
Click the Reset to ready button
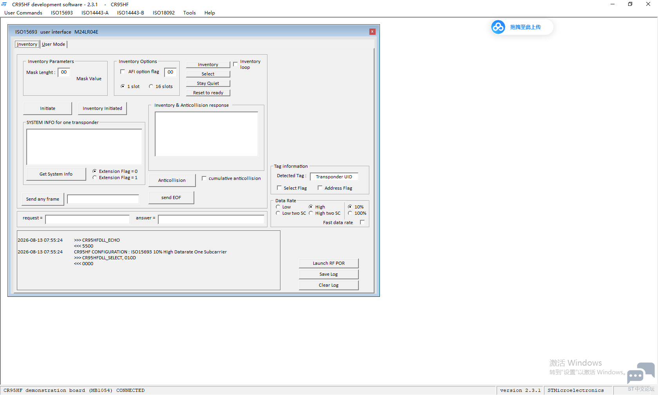208,93
